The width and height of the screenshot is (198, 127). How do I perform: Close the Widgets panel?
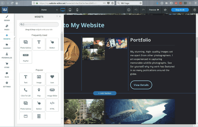(x=60, y=17)
